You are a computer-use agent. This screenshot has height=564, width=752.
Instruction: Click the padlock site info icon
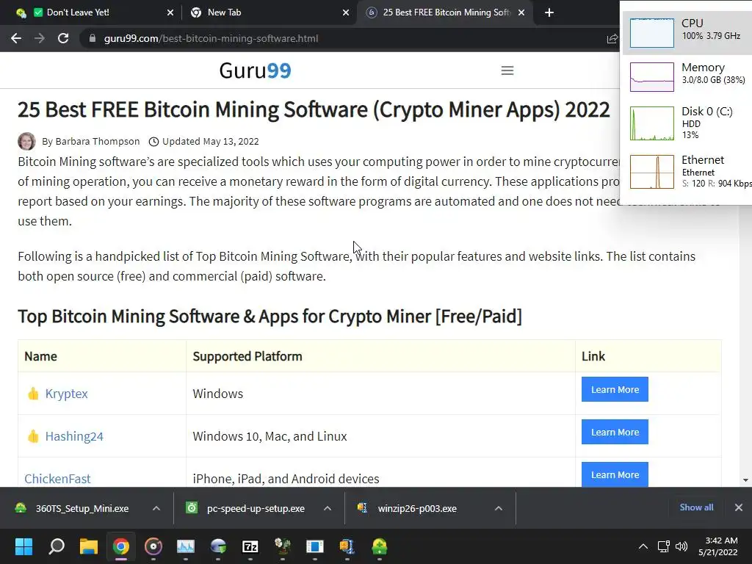coord(93,38)
